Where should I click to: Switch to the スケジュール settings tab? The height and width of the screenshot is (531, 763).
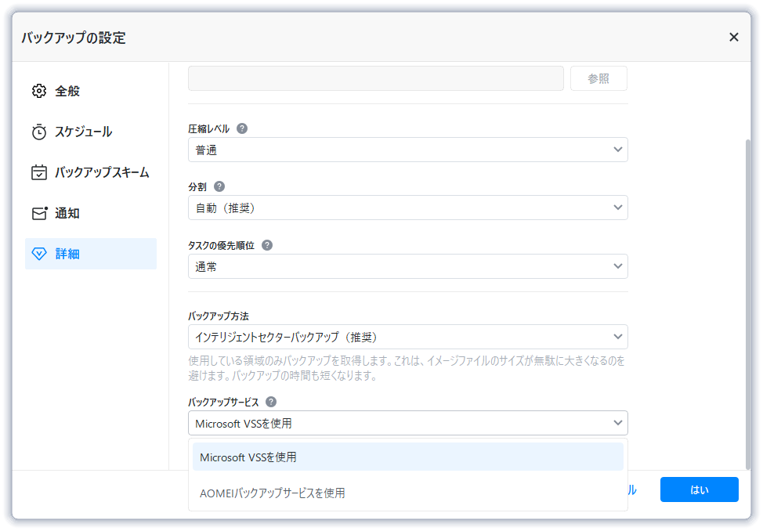pos(83,132)
